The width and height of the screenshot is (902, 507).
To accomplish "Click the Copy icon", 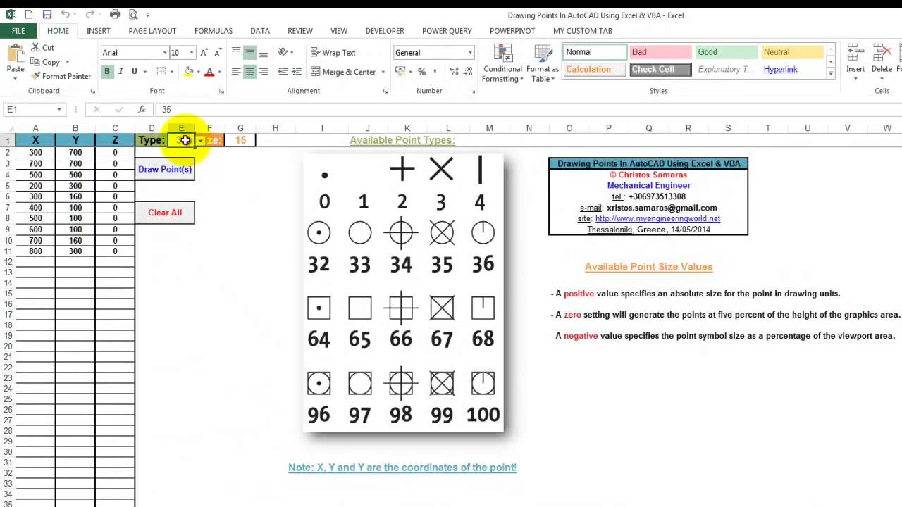I will click(x=36, y=62).
